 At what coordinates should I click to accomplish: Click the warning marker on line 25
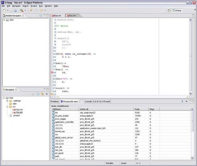(x=52, y=94)
